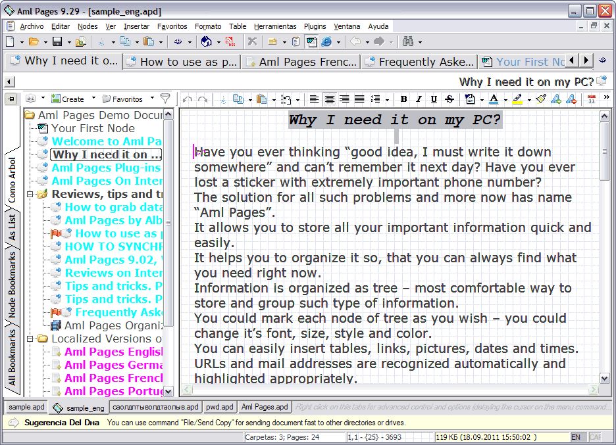Click the numbered list icon

[x=376, y=99]
